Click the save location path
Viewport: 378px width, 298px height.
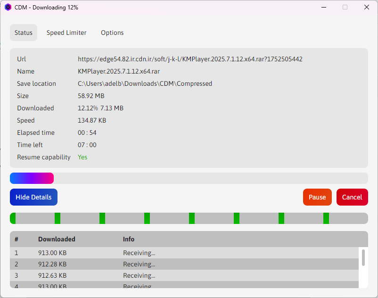[145, 83]
